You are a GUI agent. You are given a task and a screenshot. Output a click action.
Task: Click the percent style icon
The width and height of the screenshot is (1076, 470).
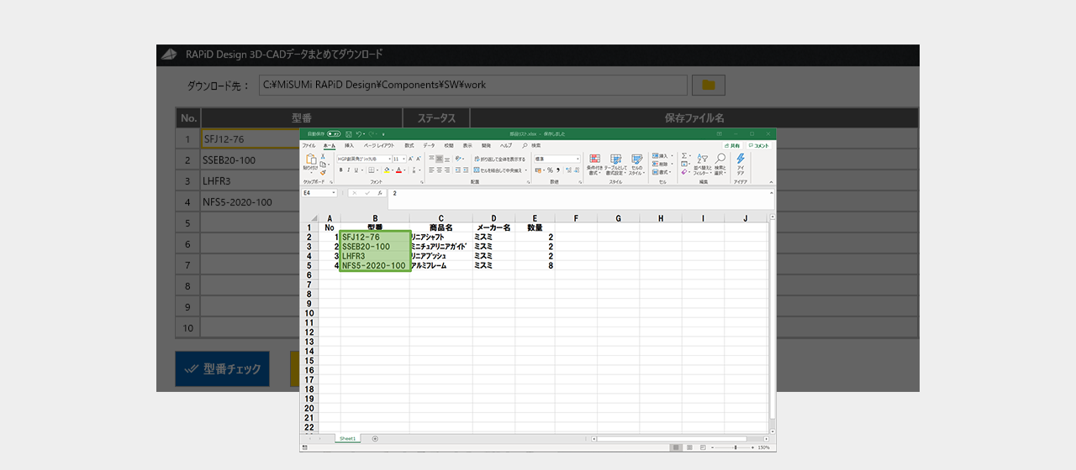point(550,170)
